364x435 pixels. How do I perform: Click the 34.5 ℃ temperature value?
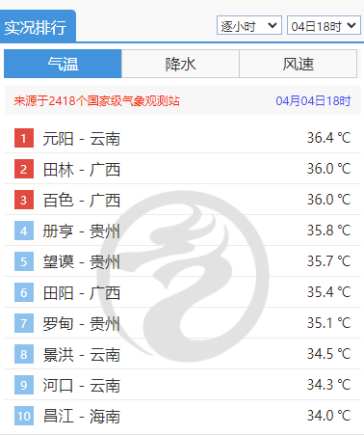[328, 354]
